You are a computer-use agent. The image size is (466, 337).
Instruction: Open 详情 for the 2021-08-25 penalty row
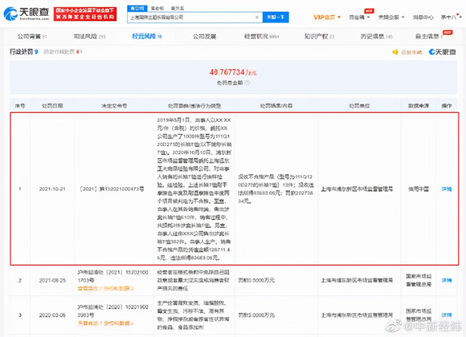[446, 280]
